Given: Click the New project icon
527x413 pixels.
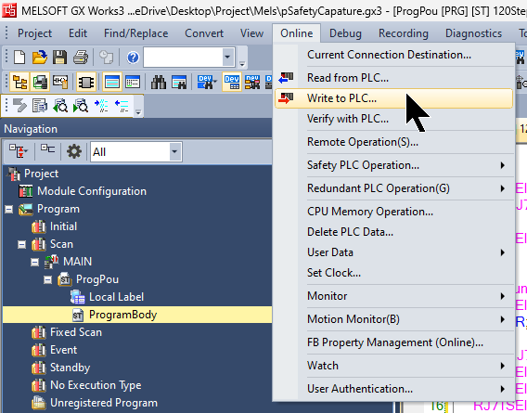Looking at the screenshot, I should pos(19,58).
